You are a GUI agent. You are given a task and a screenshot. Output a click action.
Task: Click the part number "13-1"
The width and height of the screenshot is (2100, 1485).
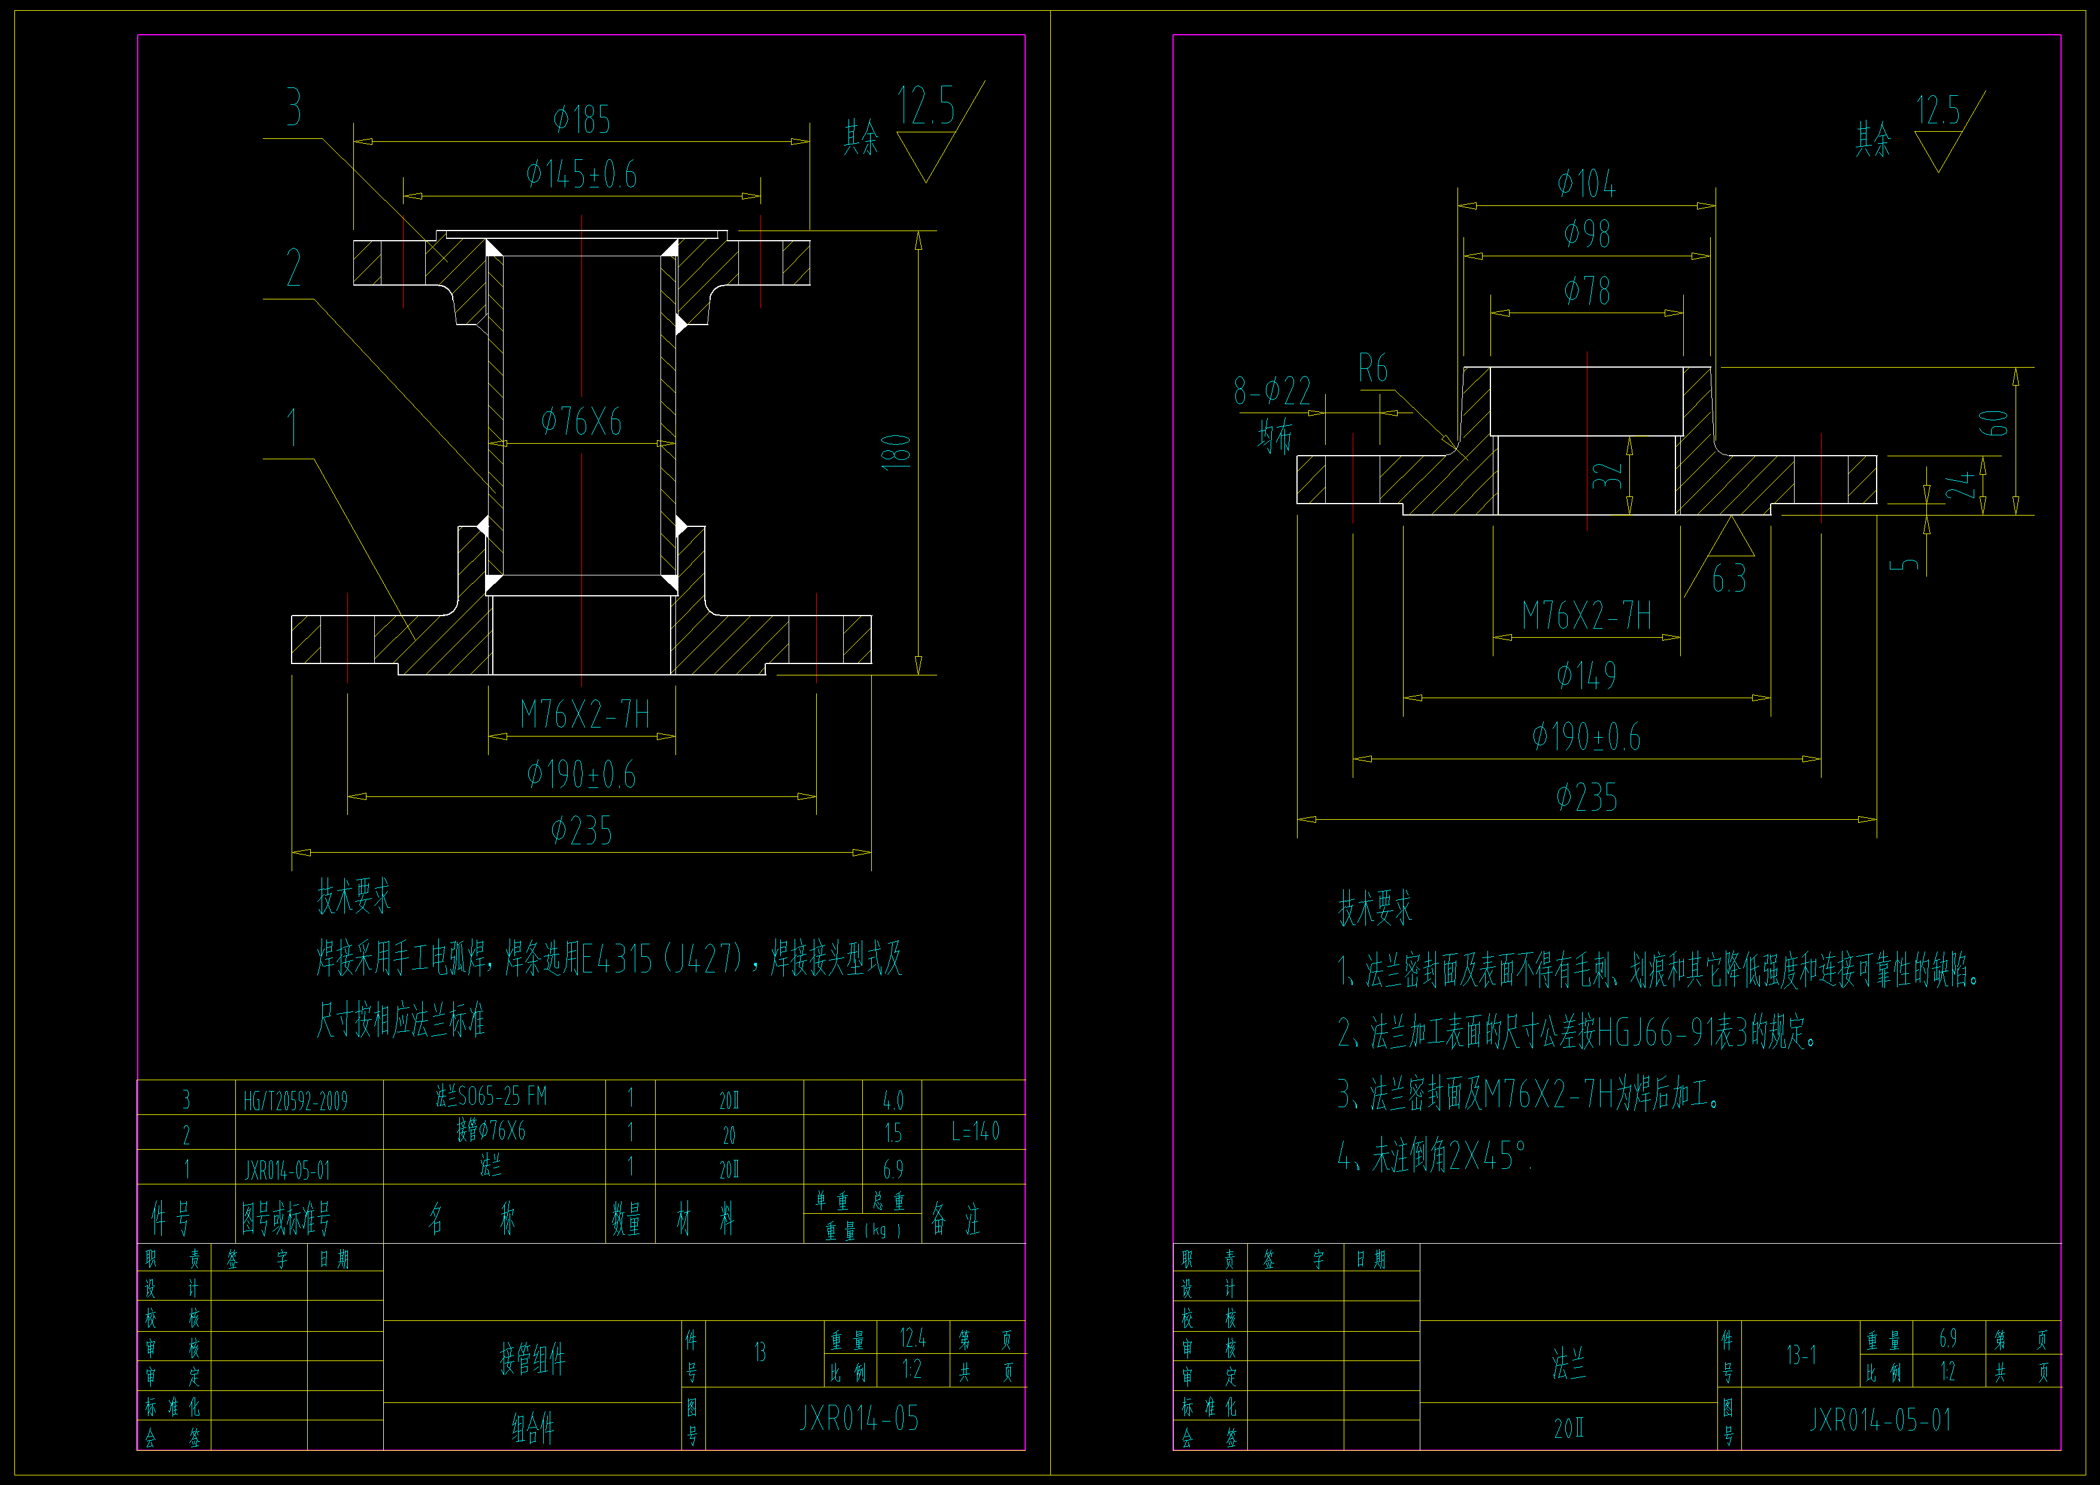point(1801,1354)
